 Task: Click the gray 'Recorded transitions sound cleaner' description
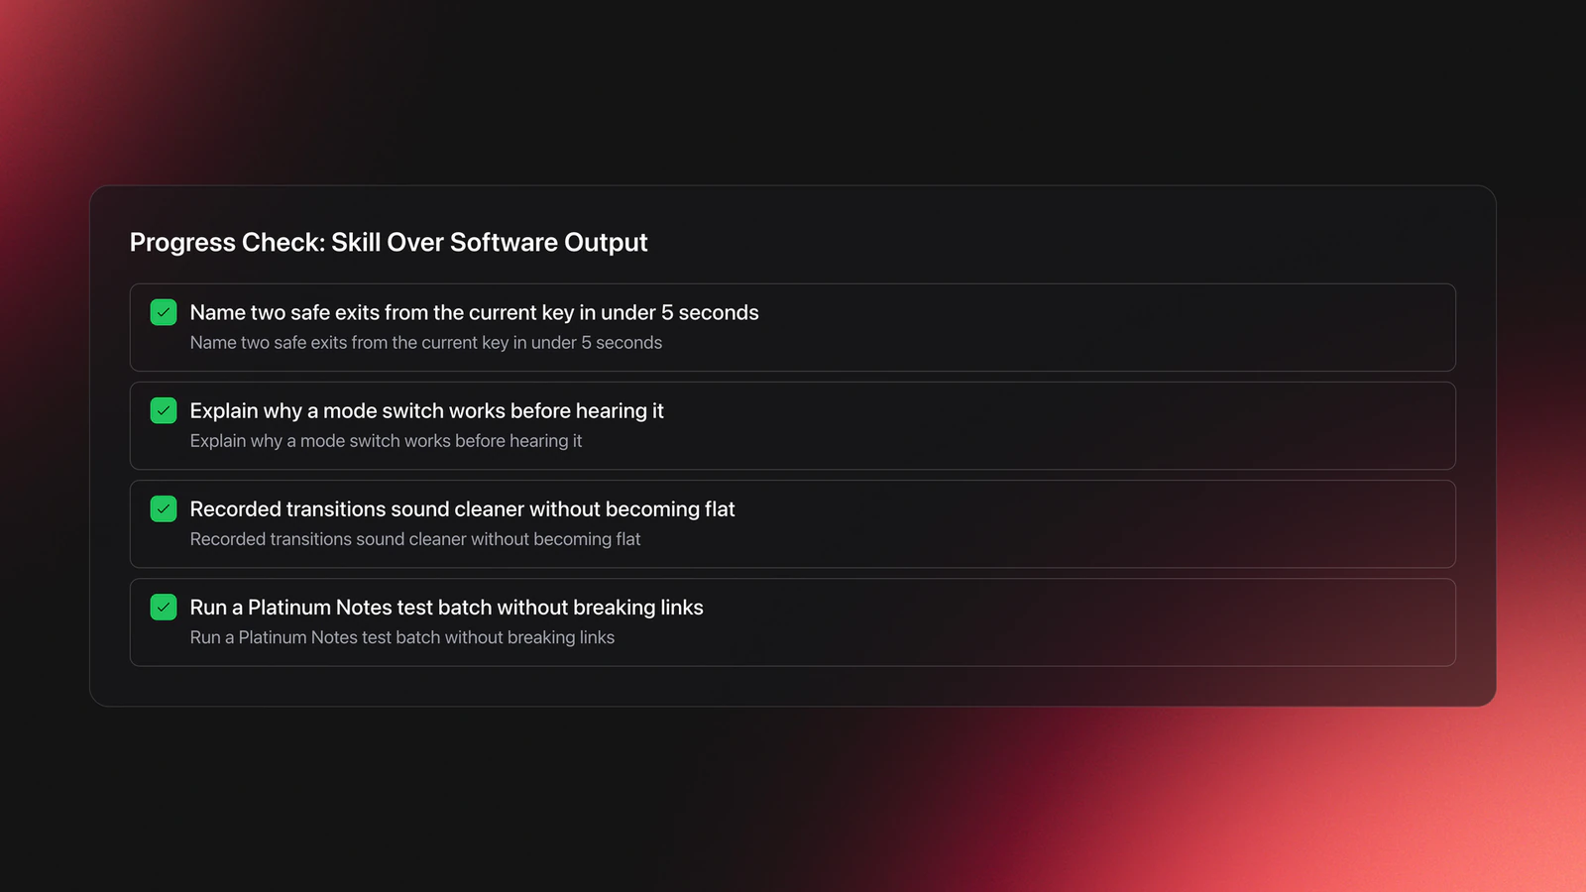[415, 539]
